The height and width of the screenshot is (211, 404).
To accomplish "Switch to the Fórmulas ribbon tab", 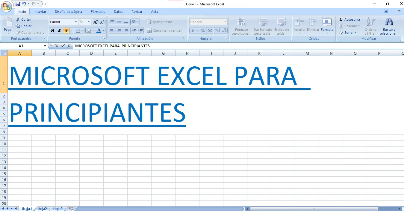I will (x=97, y=12).
